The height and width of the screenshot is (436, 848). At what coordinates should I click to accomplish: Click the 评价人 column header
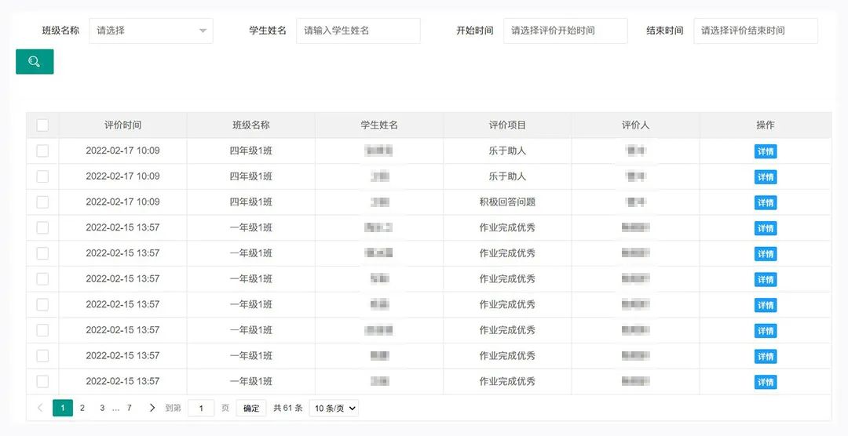635,125
